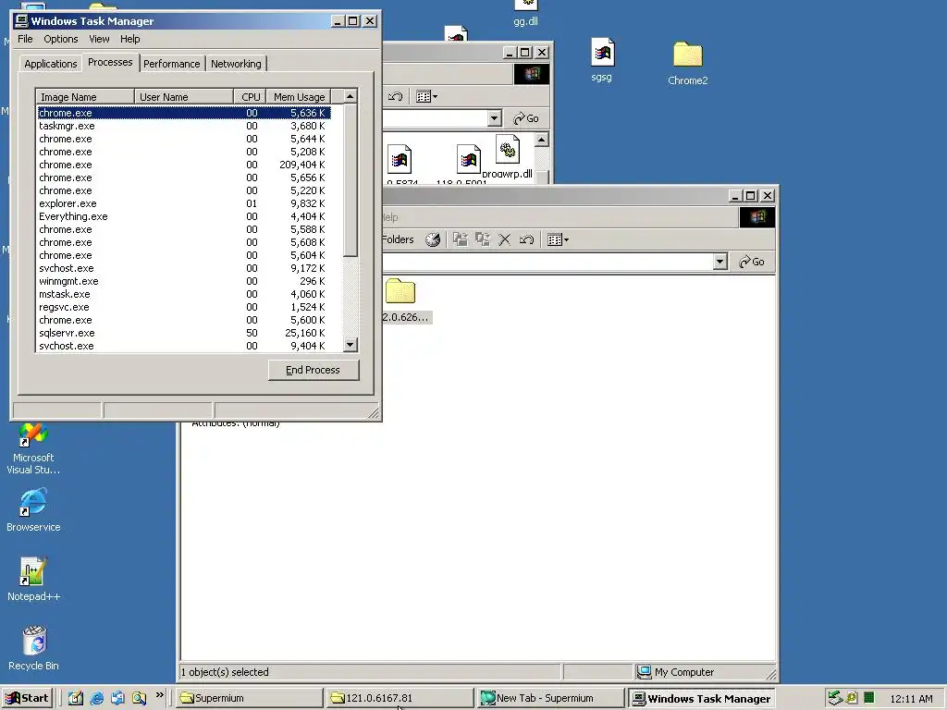The height and width of the screenshot is (710, 947).
Task: Sort processes by CPU column
Action: coord(251,97)
